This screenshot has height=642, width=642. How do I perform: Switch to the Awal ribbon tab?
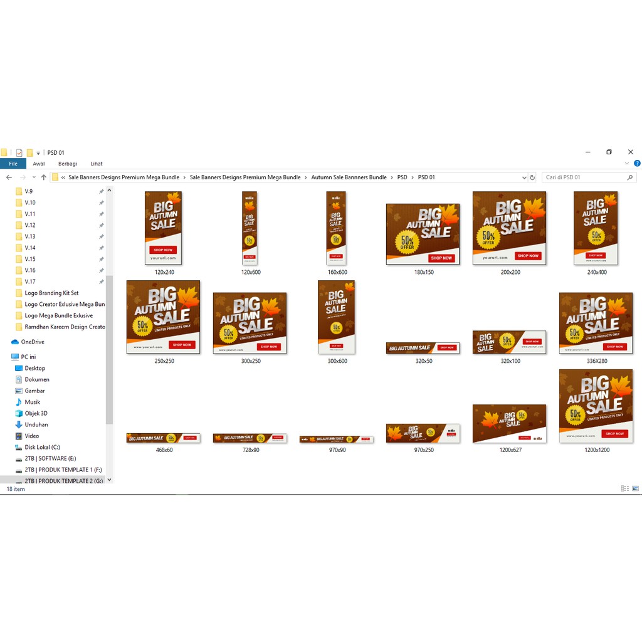(x=39, y=164)
